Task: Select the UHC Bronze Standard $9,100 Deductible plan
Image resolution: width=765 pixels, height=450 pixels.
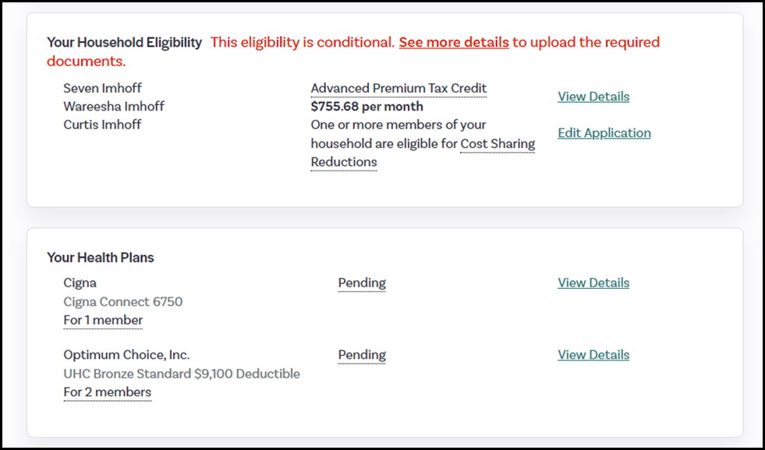Action: [x=181, y=374]
